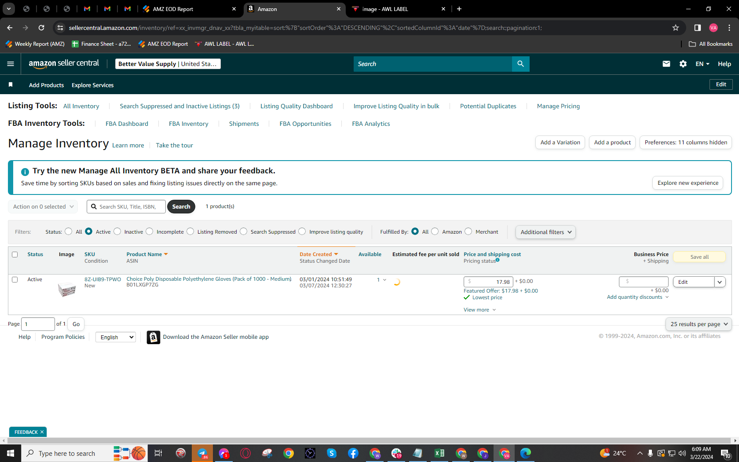Open the Manage Pricing menu item
This screenshot has height=462, width=739.
point(558,106)
